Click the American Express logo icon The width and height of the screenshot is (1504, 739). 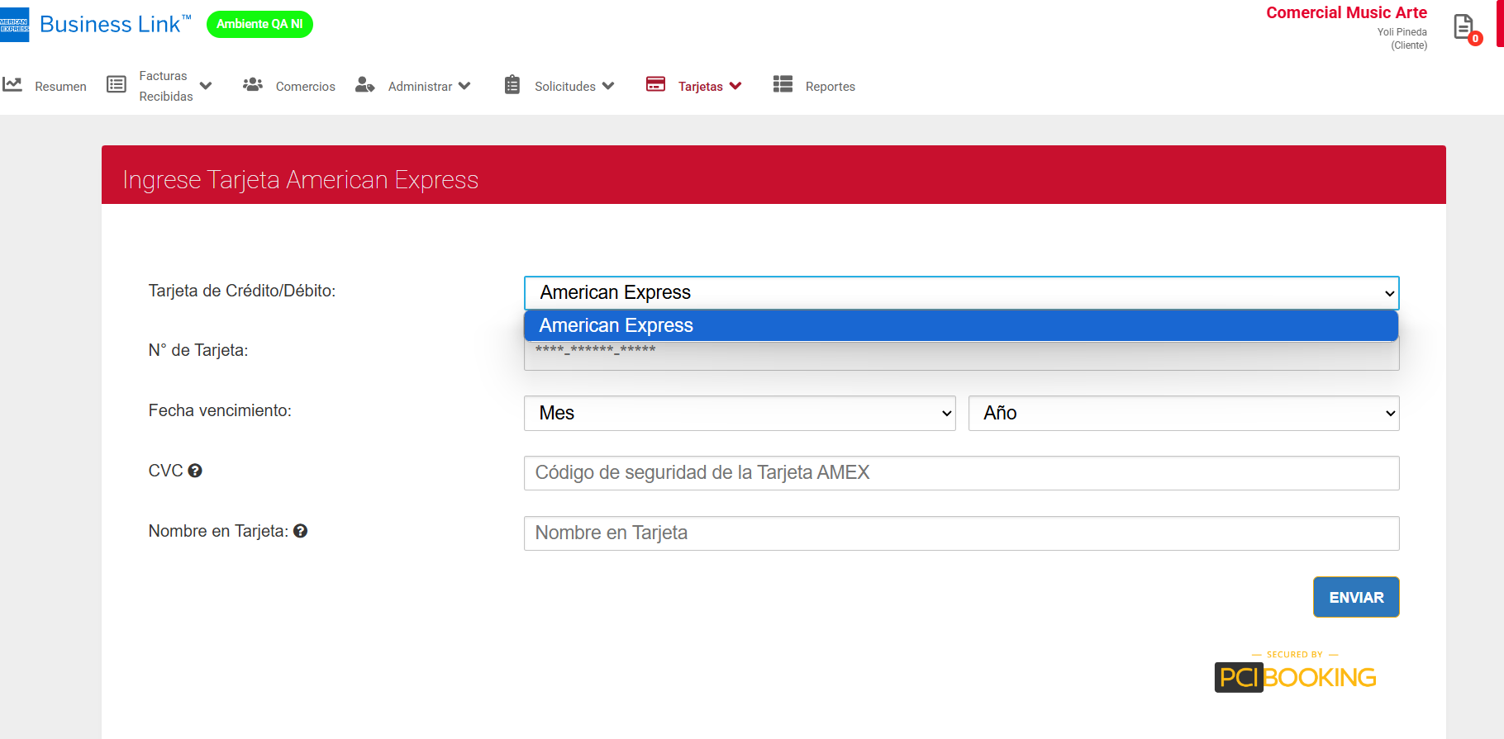[x=14, y=25]
